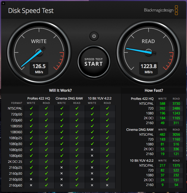Click the WRITE speed gauge
Screen dimensions: 187x193
point(39,52)
